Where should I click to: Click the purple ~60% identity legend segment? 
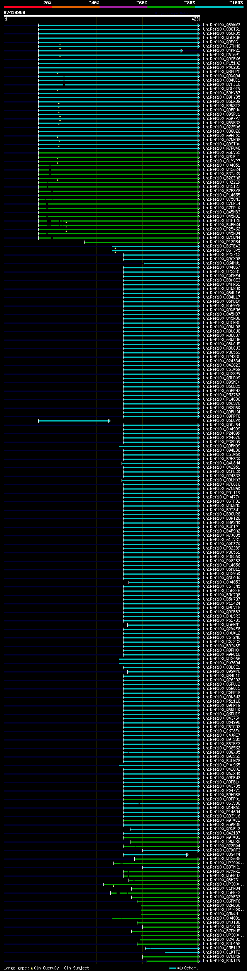pos(123,7)
